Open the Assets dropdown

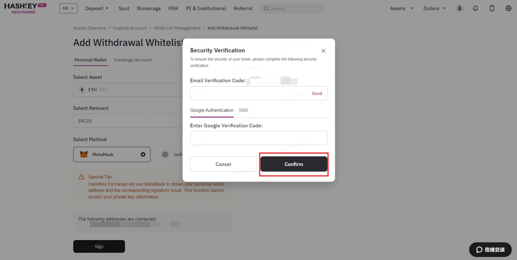(x=401, y=8)
